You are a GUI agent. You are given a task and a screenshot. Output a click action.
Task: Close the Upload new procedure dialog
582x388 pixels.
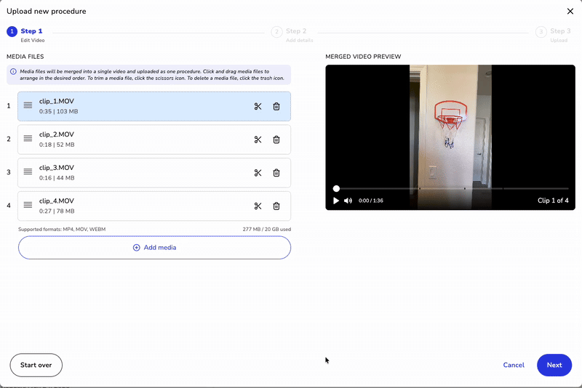click(x=570, y=12)
